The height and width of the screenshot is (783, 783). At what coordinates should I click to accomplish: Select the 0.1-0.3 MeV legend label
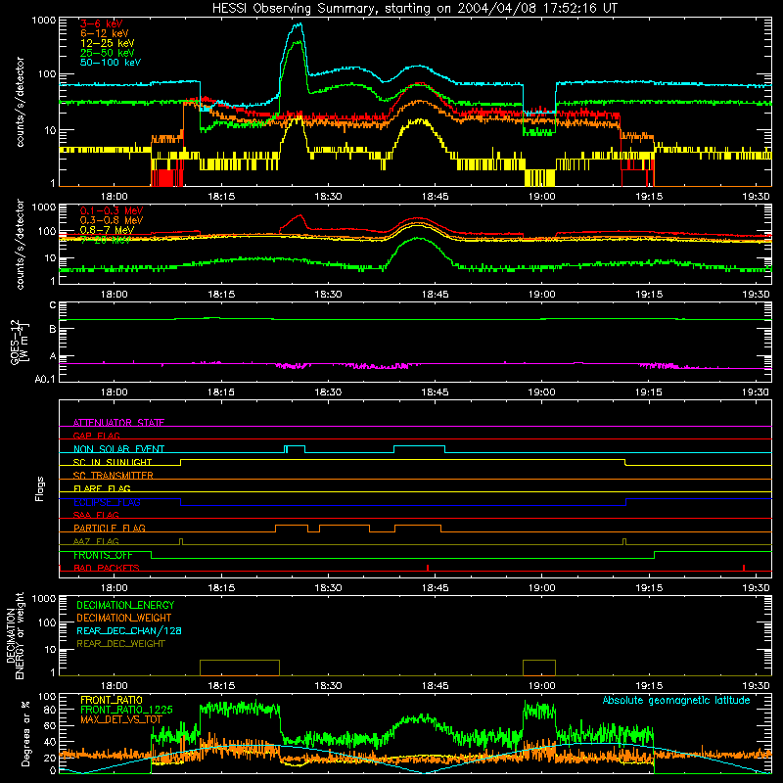pos(112,210)
